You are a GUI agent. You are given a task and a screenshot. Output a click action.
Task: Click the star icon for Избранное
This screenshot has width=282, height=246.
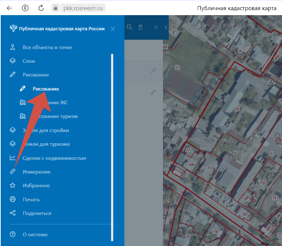(x=13, y=185)
